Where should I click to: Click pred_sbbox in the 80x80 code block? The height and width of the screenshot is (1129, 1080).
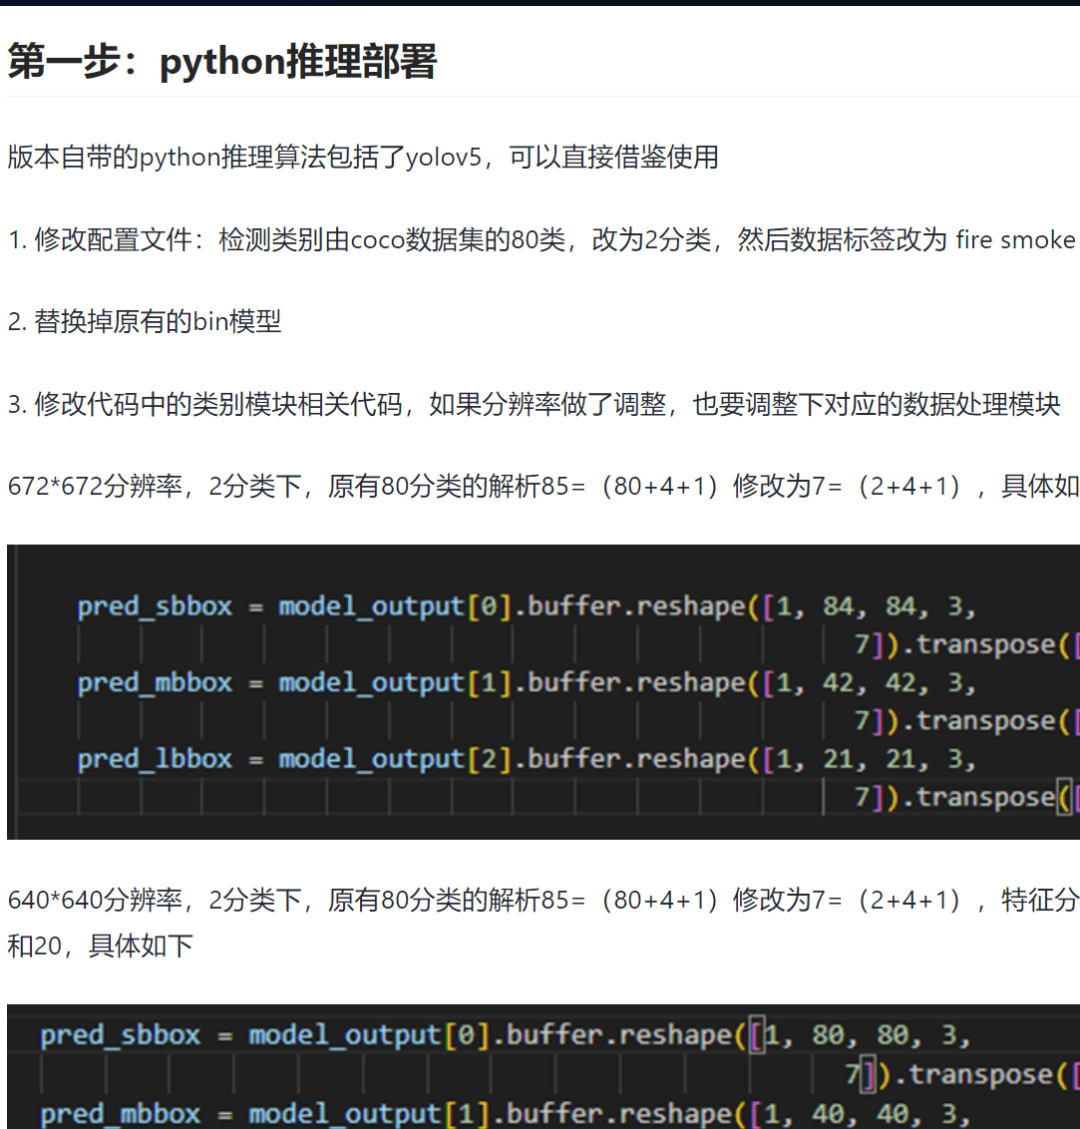coord(121,1035)
